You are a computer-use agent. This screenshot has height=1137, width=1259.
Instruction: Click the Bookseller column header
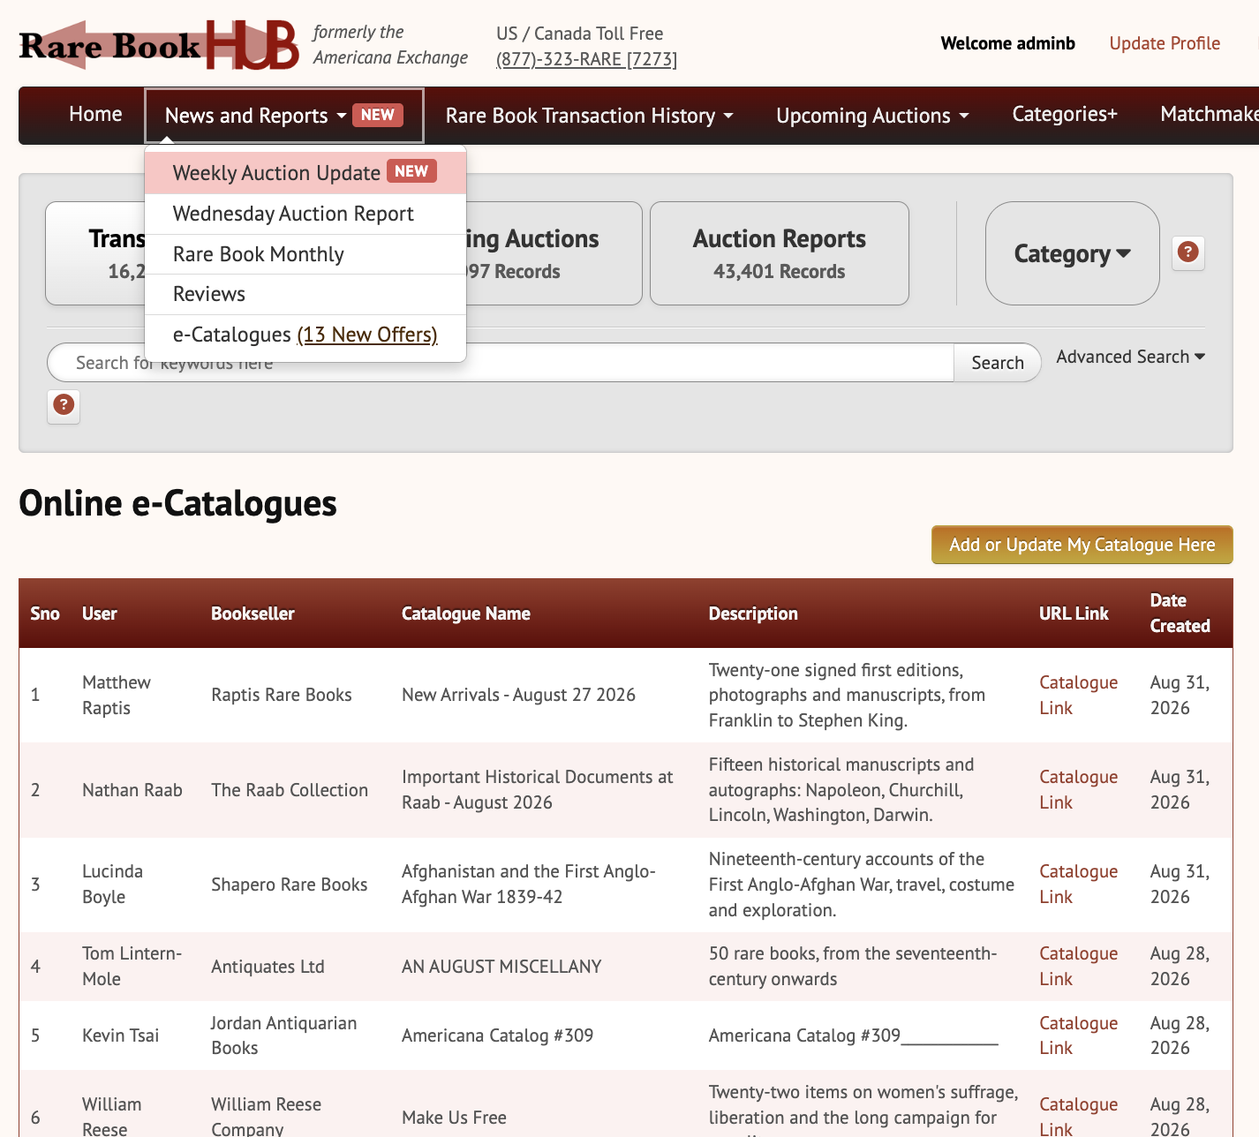253,614
